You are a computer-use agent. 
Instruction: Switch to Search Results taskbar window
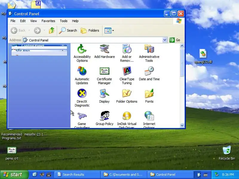pos(77,175)
